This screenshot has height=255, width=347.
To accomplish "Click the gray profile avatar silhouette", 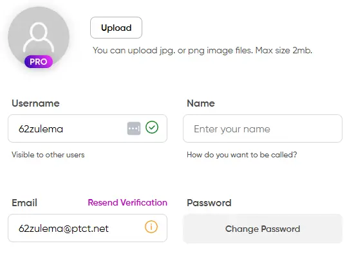I will click(x=39, y=37).
